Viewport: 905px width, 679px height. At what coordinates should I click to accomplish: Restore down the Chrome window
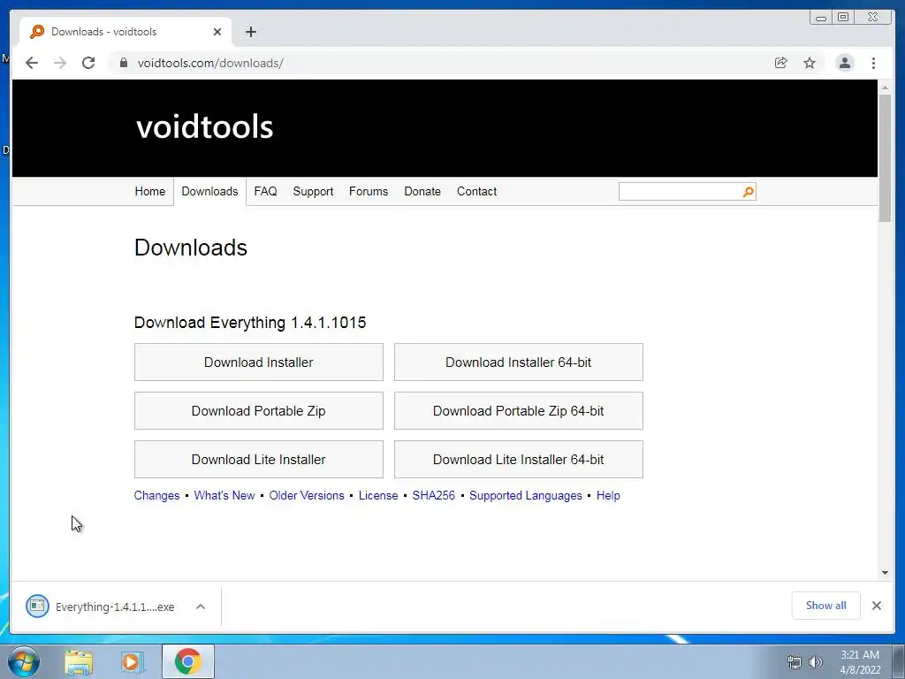coord(842,18)
